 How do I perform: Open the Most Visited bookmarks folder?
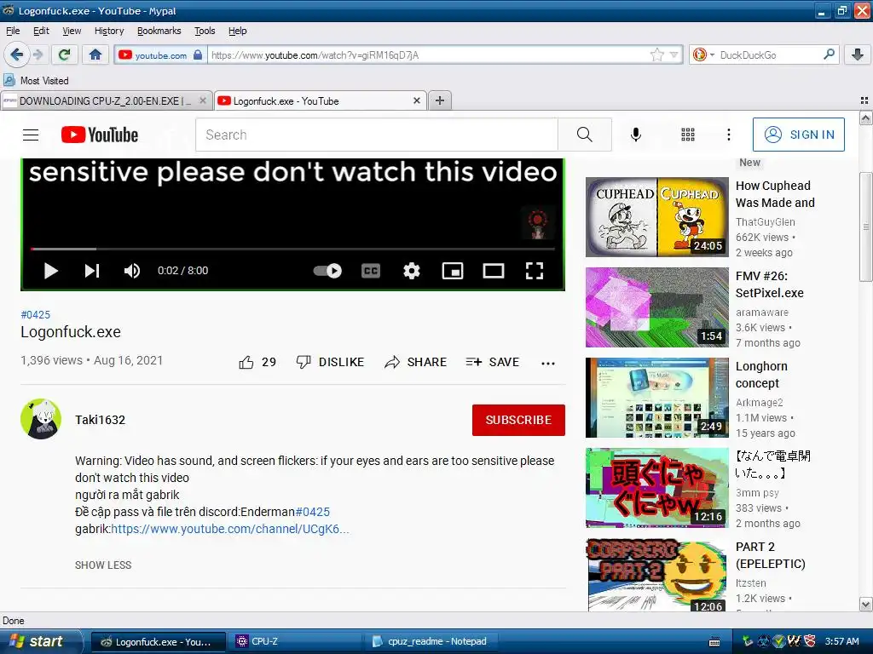37,81
